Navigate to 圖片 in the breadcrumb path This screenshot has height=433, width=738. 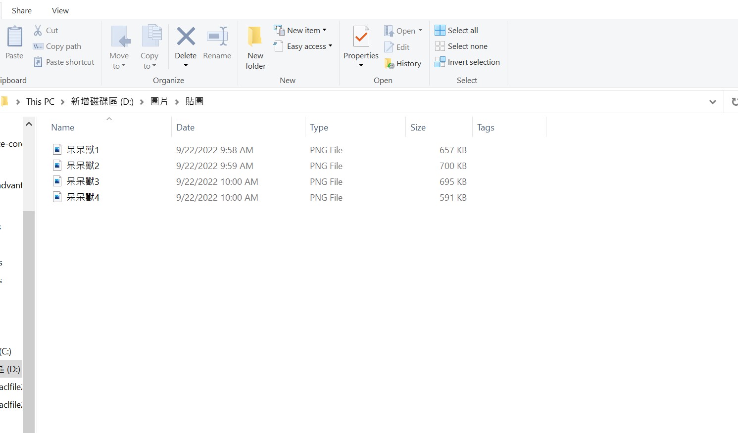click(x=159, y=101)
